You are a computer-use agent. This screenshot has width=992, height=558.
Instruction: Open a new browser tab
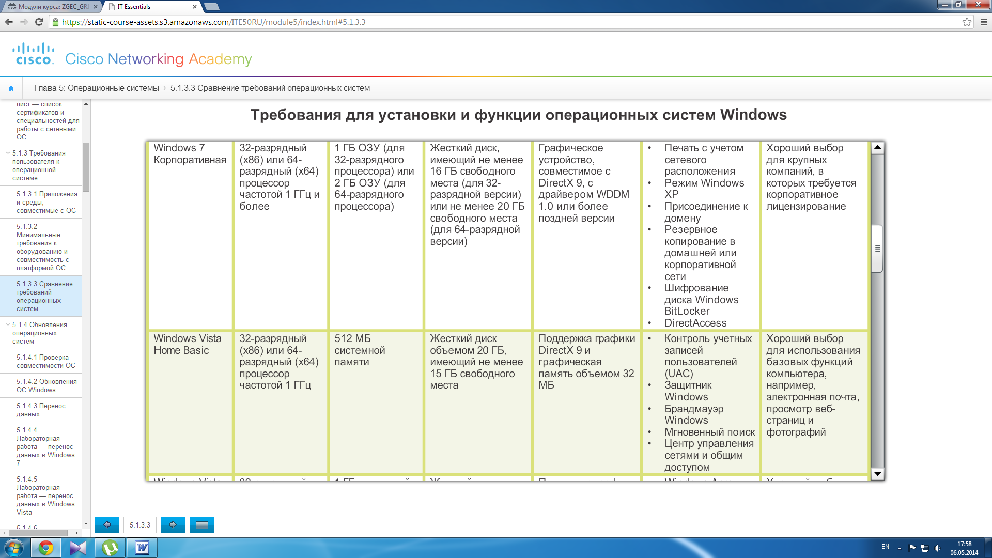[x=212, y=7]
